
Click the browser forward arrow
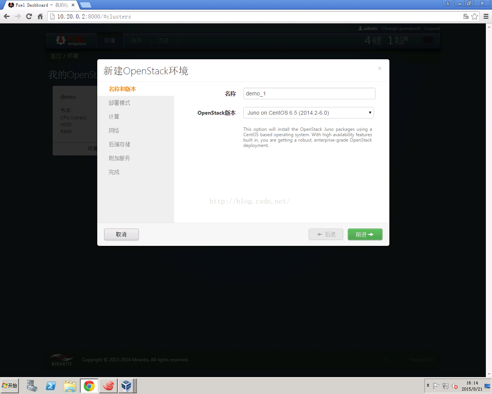[18, 16]
